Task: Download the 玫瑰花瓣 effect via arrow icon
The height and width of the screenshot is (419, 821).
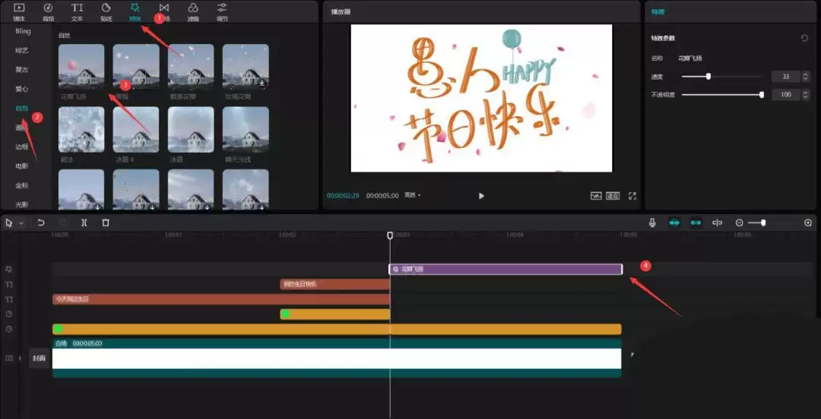Action: click(262, 83)
